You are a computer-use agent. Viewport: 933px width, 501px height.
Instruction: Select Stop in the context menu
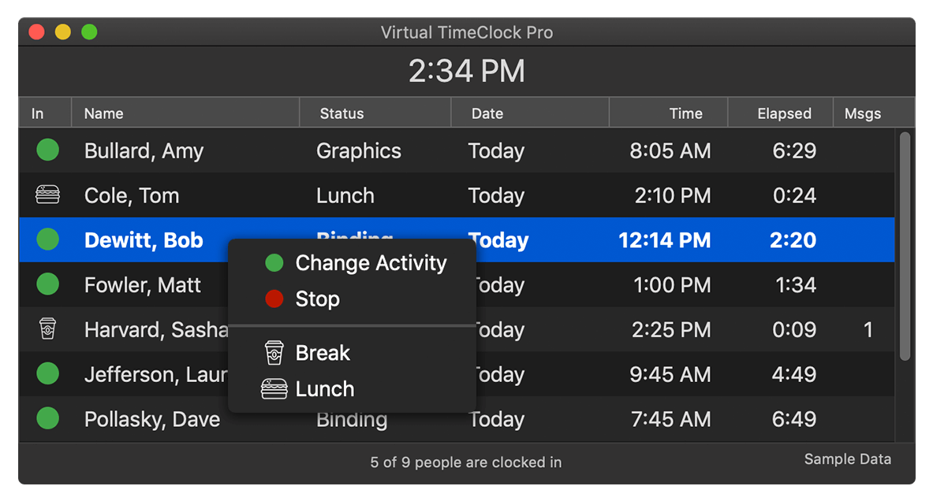[317, 299]
